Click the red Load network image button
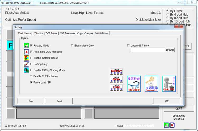This screenshot has height=131, width=198. pos(116,88)
